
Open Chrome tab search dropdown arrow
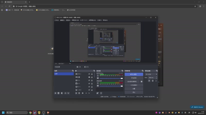(2, 2)
